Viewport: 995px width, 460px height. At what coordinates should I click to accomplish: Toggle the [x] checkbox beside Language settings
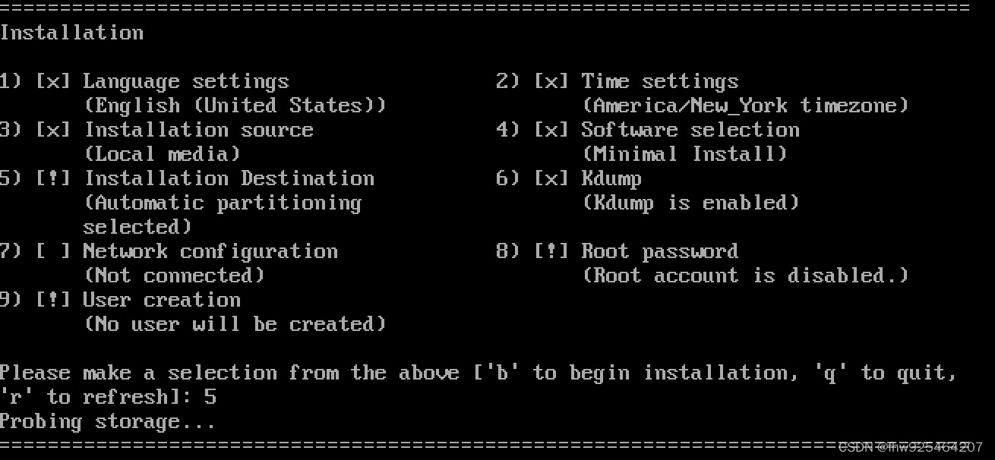[53, 81]
